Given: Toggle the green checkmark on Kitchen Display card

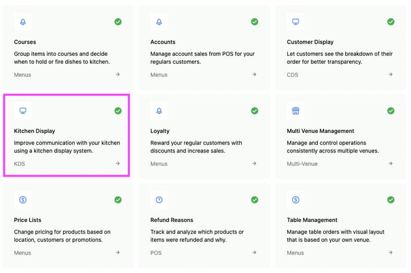Looking at the screenshot, I should tap(118, 111).
